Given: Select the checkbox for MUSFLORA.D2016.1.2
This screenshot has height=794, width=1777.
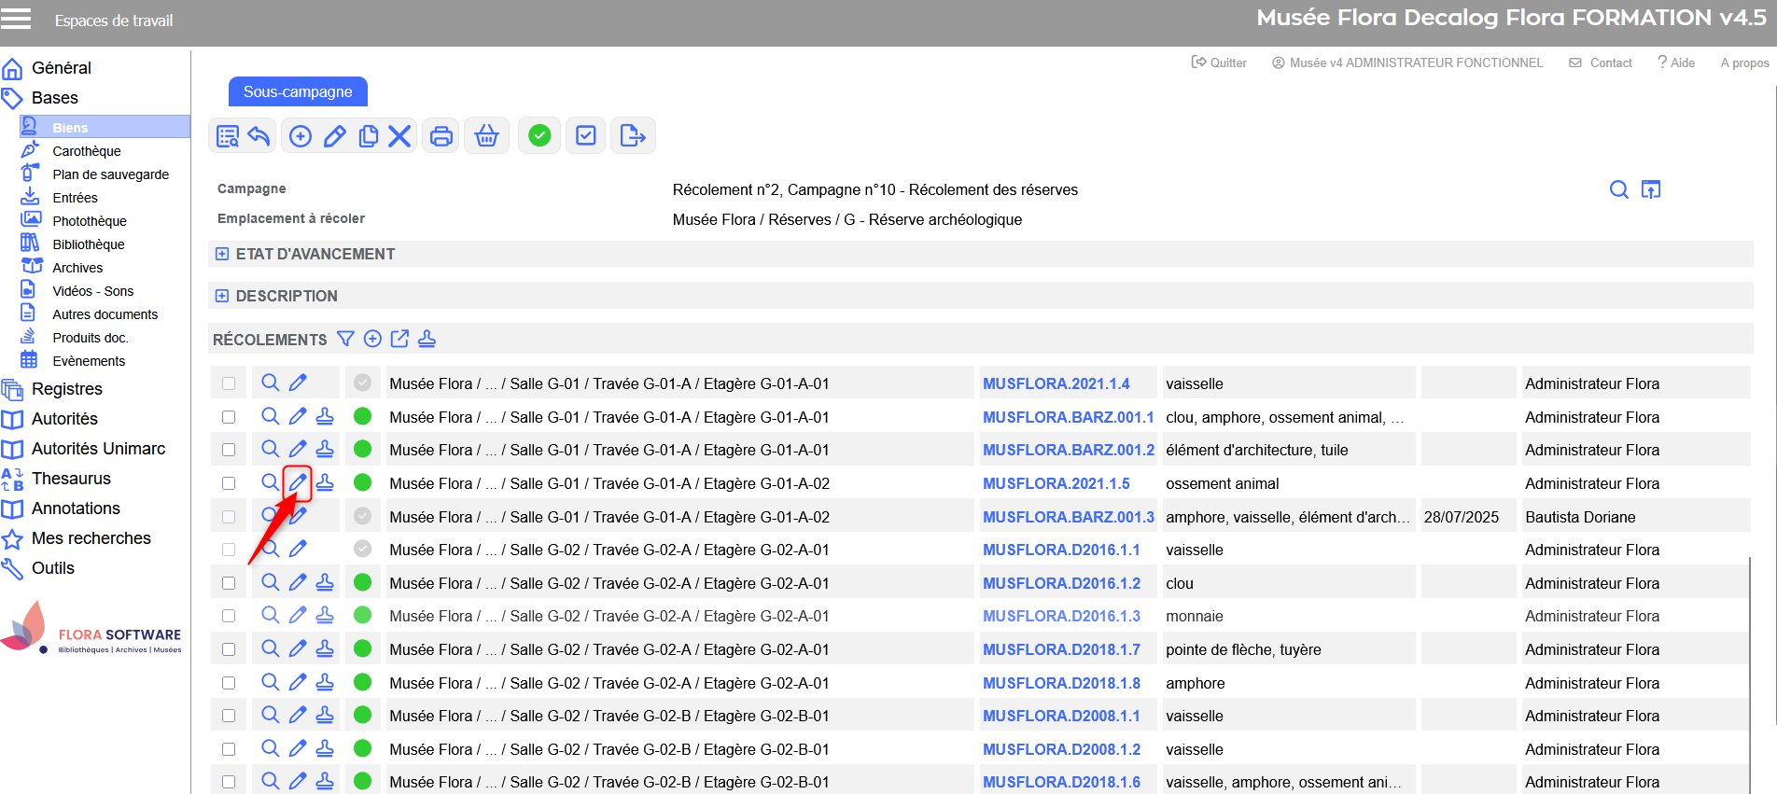Looking at the screenshot, I should (229, 583).
